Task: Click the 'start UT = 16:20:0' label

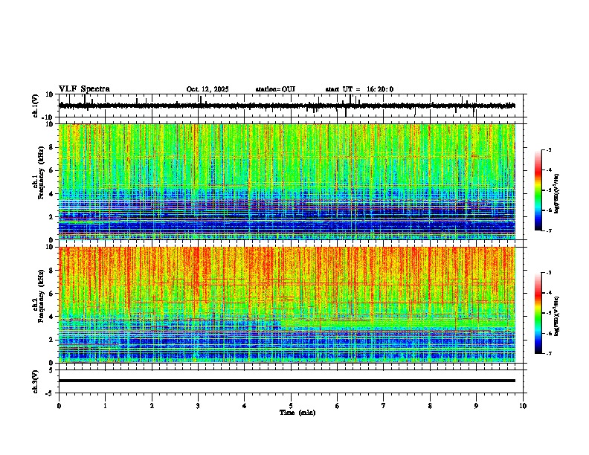Action: 359,89
